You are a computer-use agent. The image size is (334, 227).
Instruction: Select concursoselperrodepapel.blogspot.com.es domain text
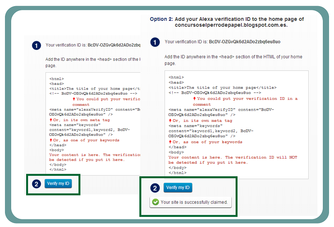click(x=231, y=25)
